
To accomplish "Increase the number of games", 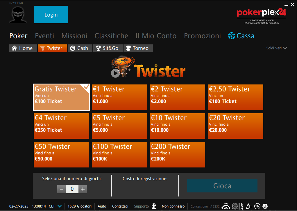I will [83, 189].
